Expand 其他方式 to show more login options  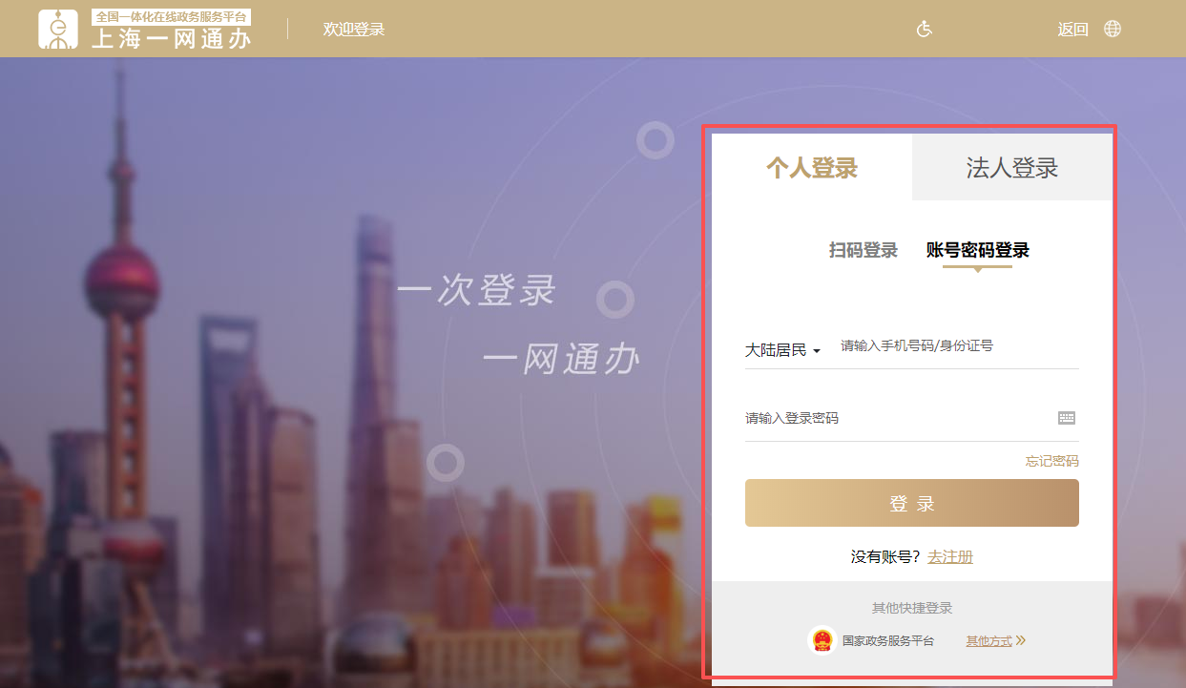click(x=988, y=640)
